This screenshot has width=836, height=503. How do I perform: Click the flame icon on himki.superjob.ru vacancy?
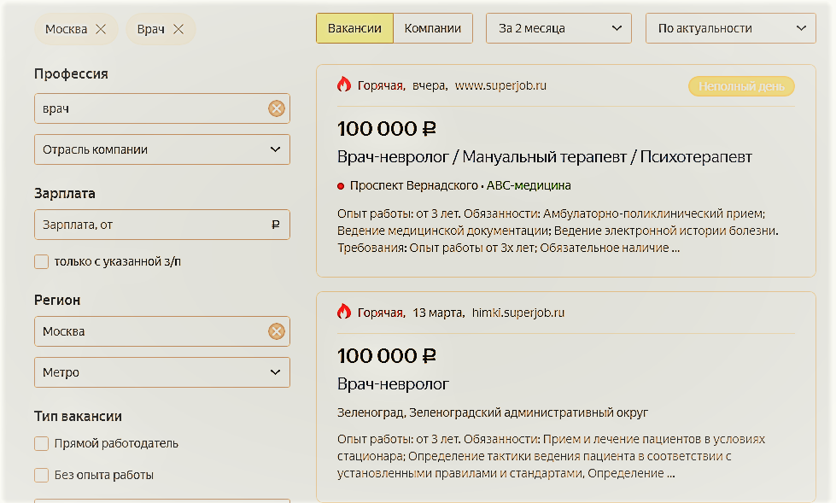[x=344, y=312]
